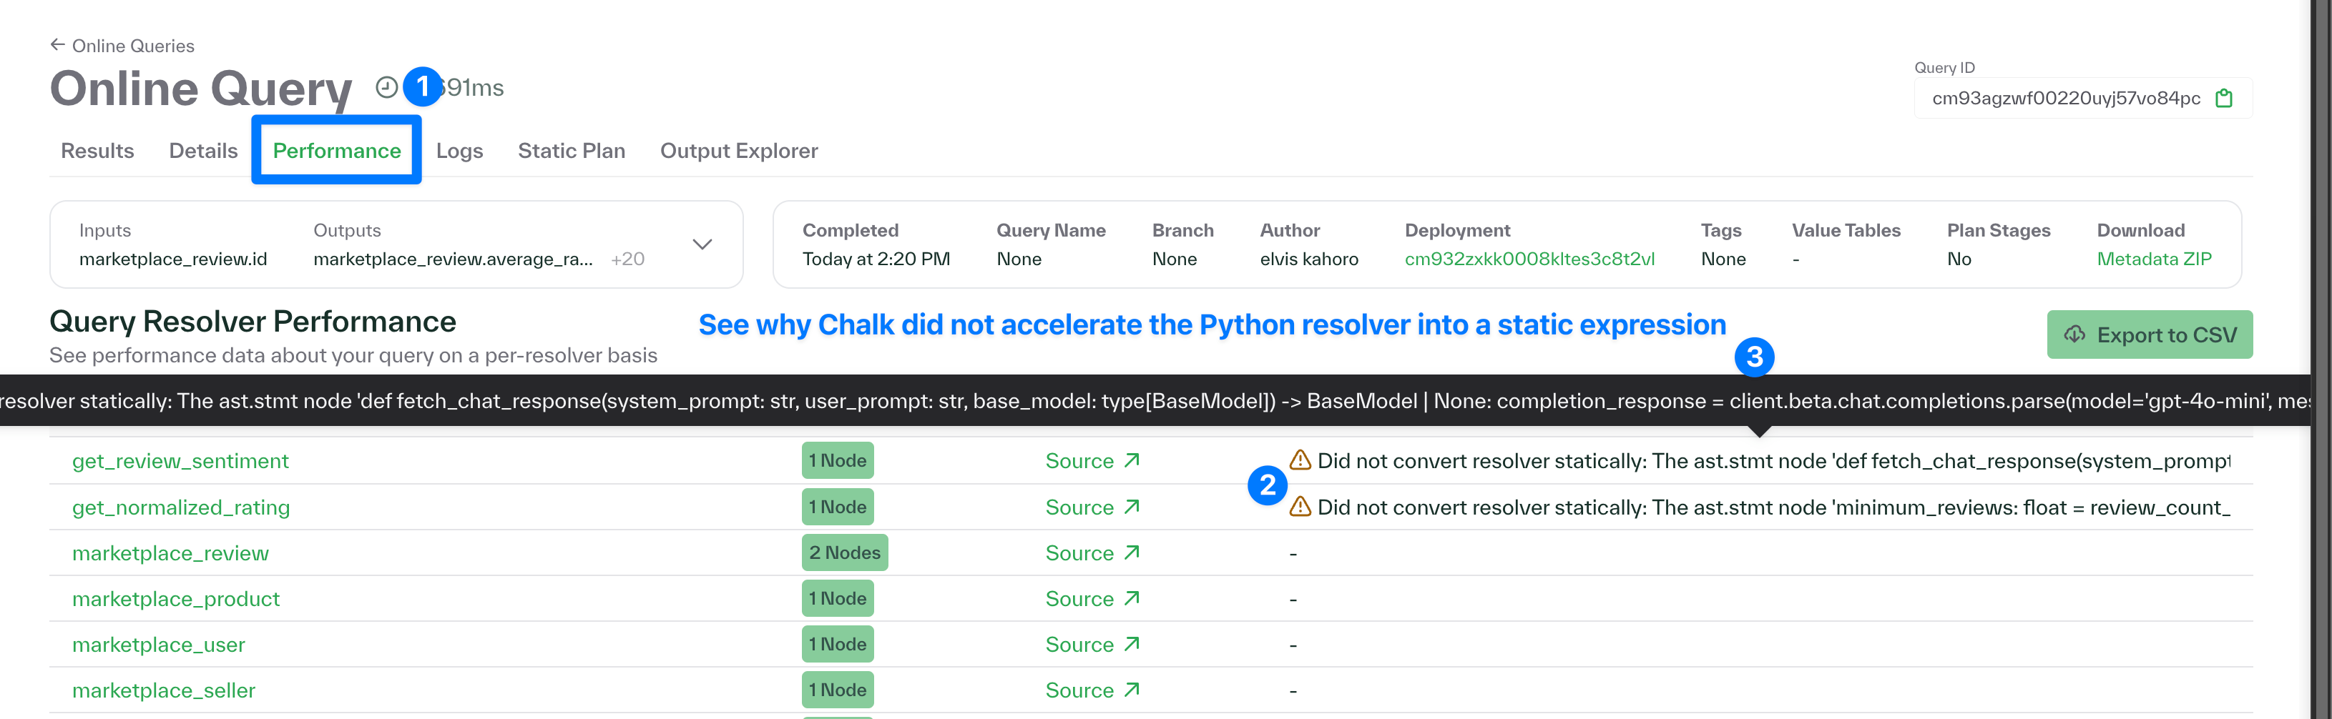Switch to the Logs tab

tap(459, 150)
